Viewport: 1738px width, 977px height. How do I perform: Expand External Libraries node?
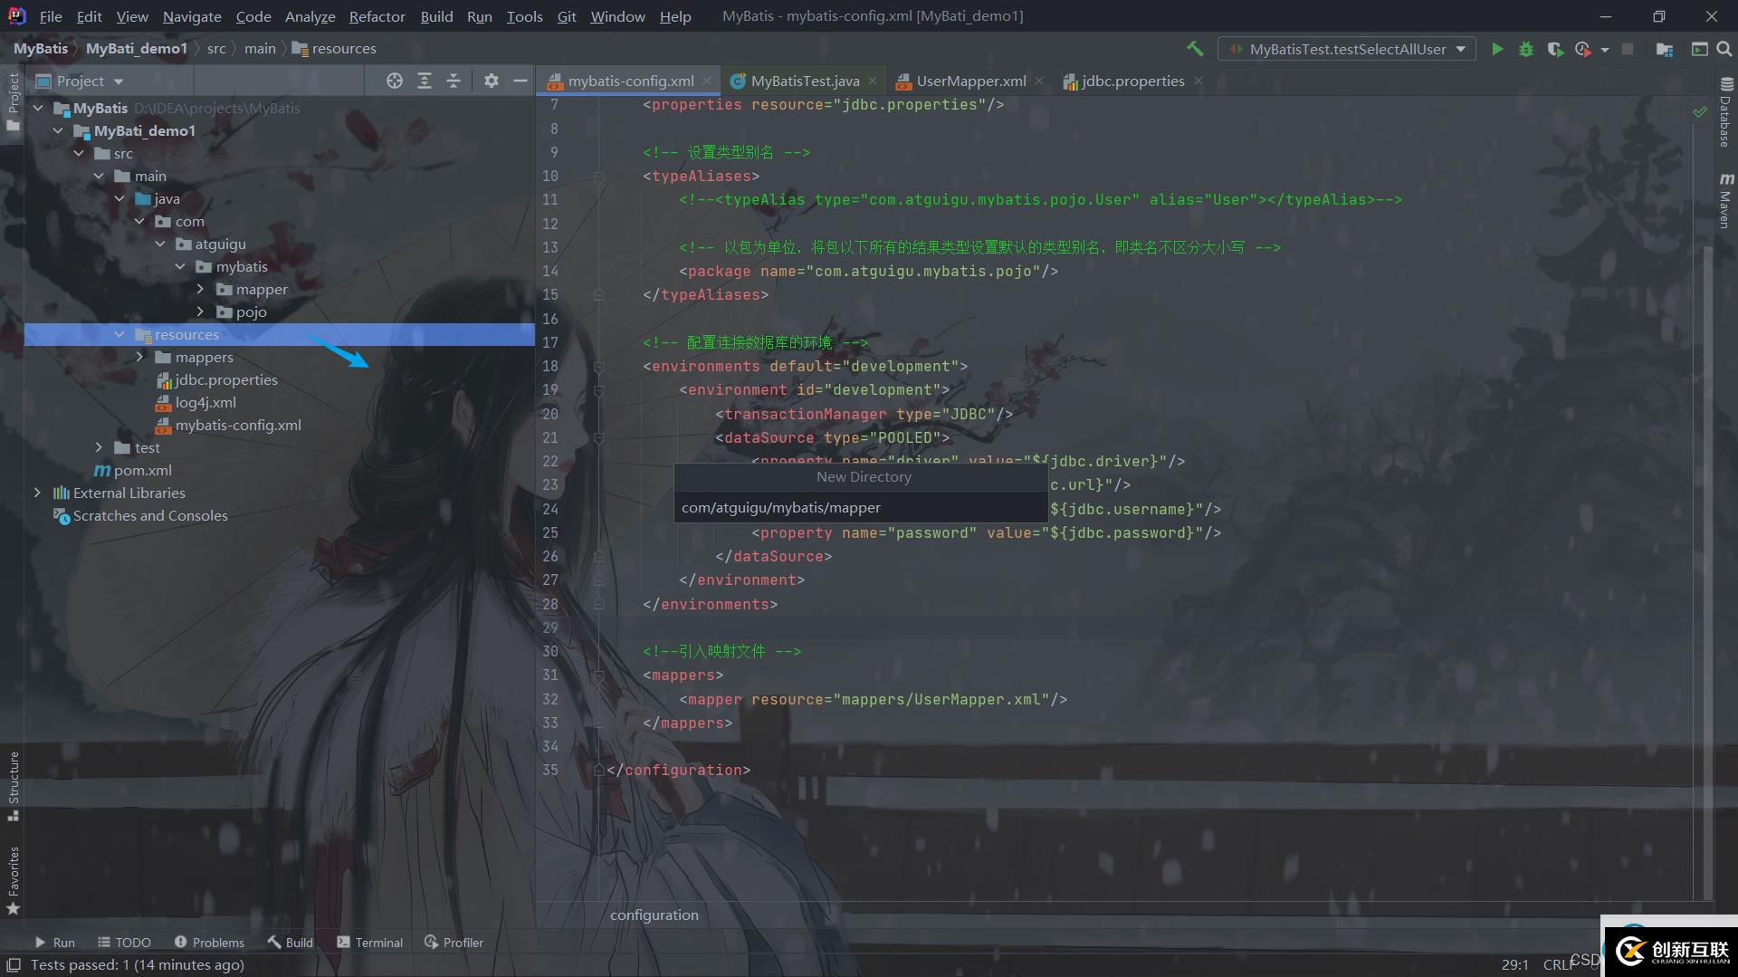tap(37, 493)
